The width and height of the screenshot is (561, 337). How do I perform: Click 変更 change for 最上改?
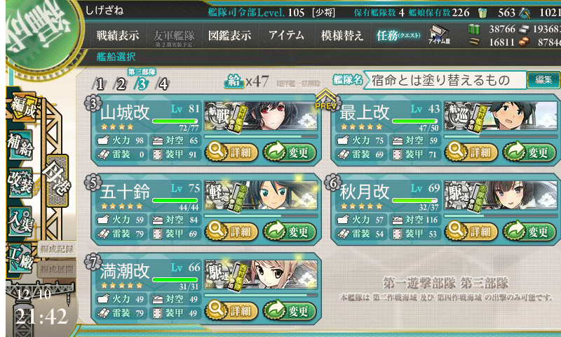[529, 152]
